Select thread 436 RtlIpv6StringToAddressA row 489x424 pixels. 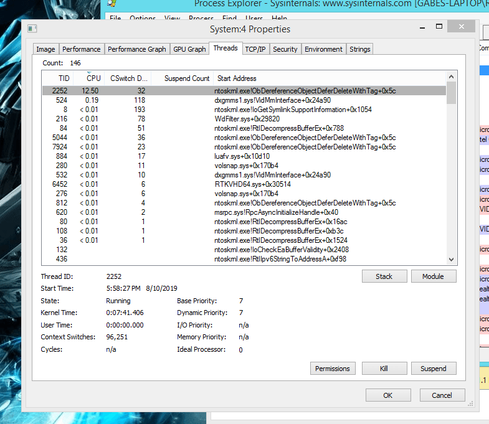point(244,259)
